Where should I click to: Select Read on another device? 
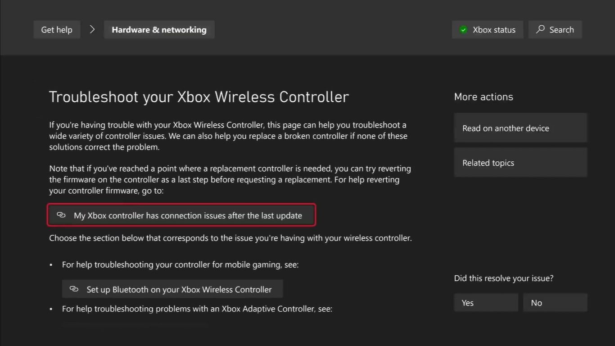point(520,128)
